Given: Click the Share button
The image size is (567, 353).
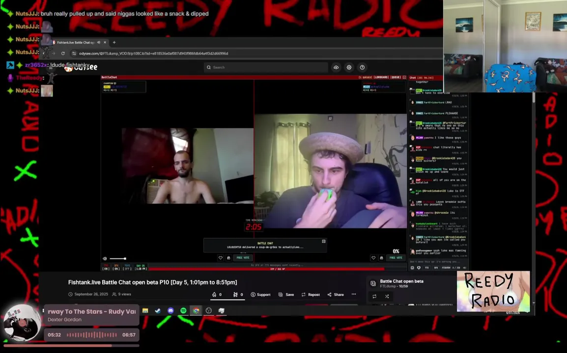Looking at the screenshot, I should [336, 295].
